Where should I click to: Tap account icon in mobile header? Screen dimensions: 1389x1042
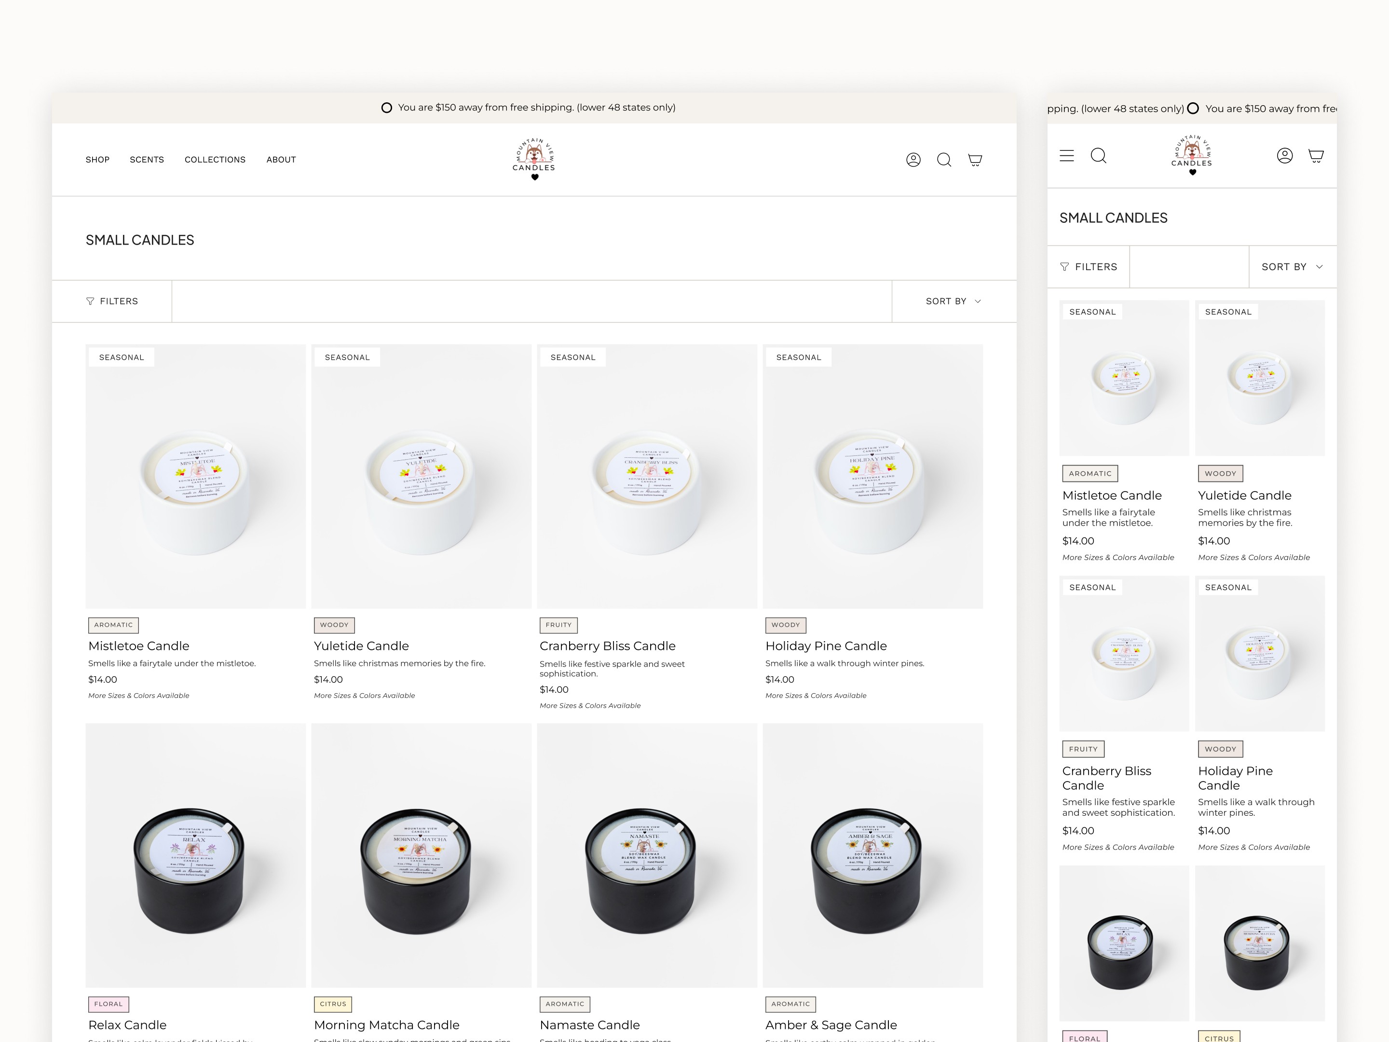pos(1285,156)
